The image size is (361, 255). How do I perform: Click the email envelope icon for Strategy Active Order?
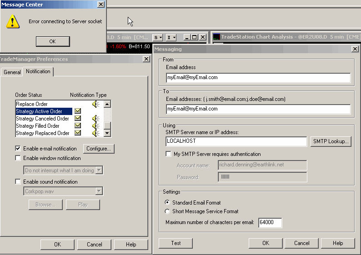tap(78, 111)
